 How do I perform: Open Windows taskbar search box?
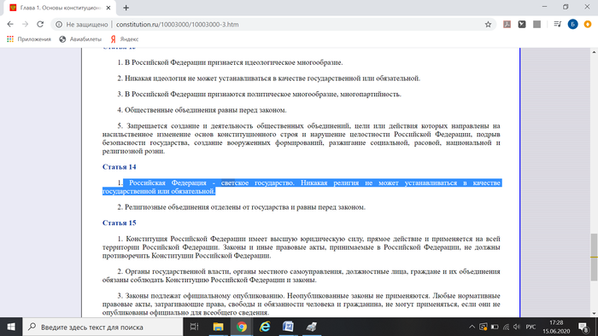(103, 327)
